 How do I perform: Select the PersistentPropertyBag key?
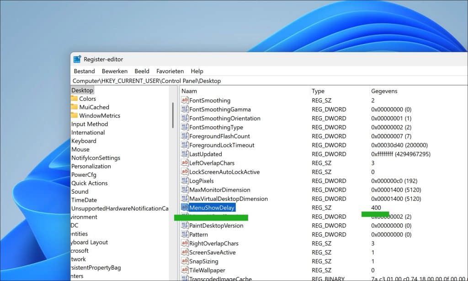coord(96,268)
